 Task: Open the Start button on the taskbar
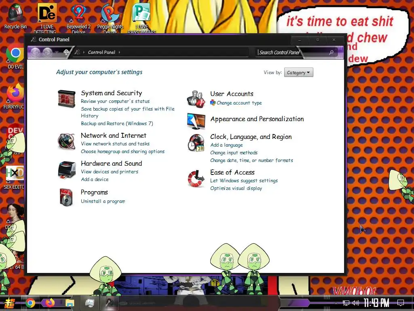[9, 303]
